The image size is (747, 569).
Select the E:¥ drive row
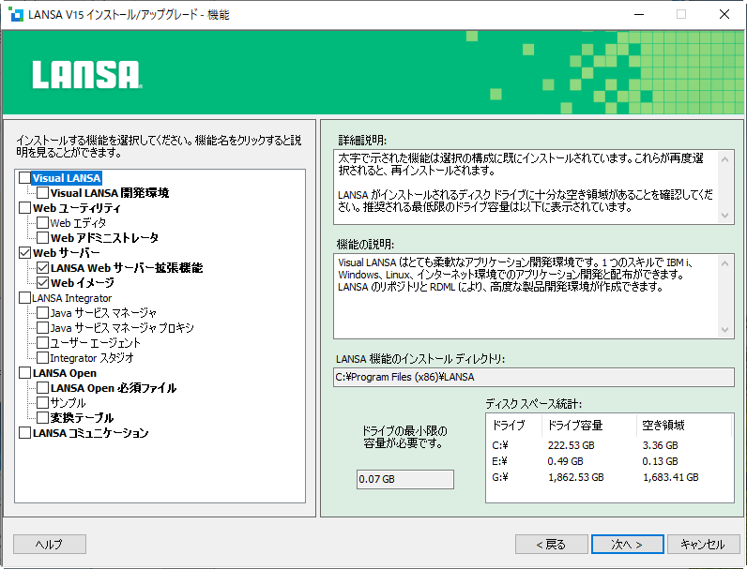coord(609,461)
